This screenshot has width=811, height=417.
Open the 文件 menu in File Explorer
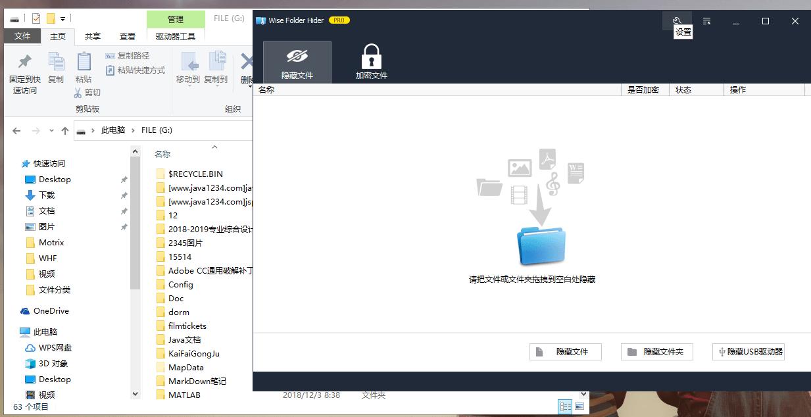pos(22,36)
